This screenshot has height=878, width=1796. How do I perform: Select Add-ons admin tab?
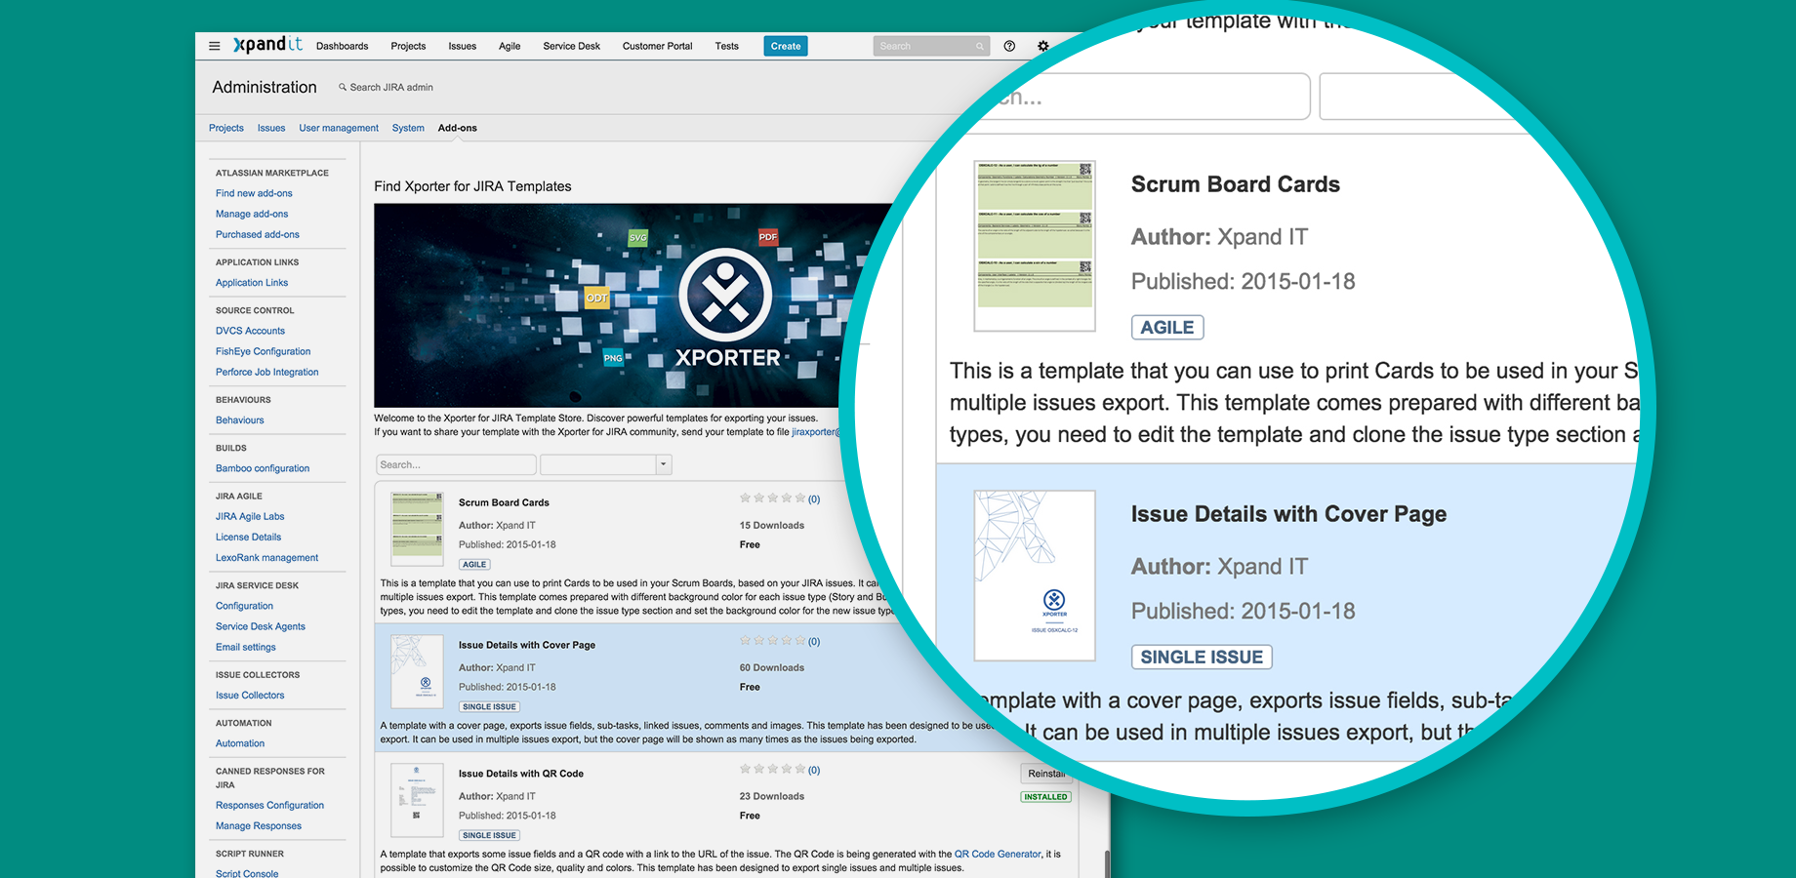point(458,128)
